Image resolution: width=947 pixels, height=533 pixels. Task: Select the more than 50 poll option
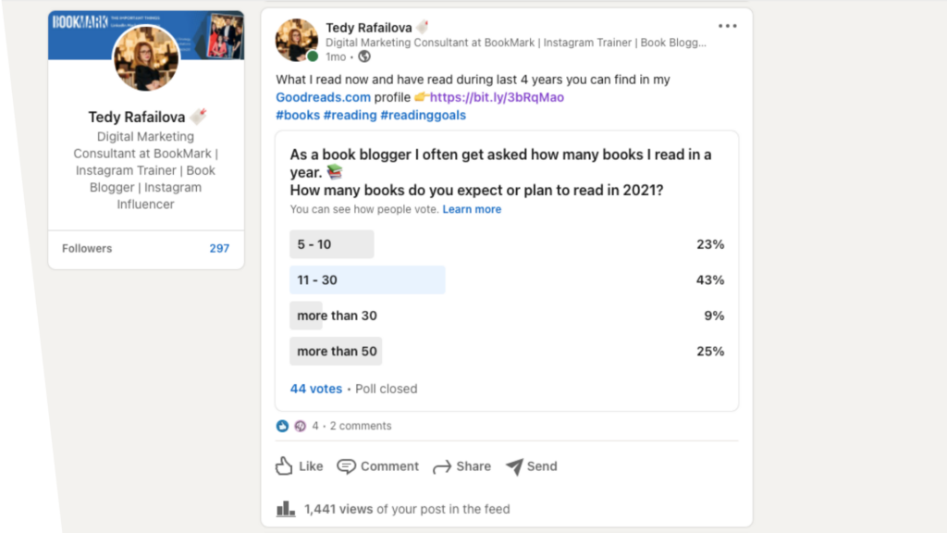[x=506, y=351]
